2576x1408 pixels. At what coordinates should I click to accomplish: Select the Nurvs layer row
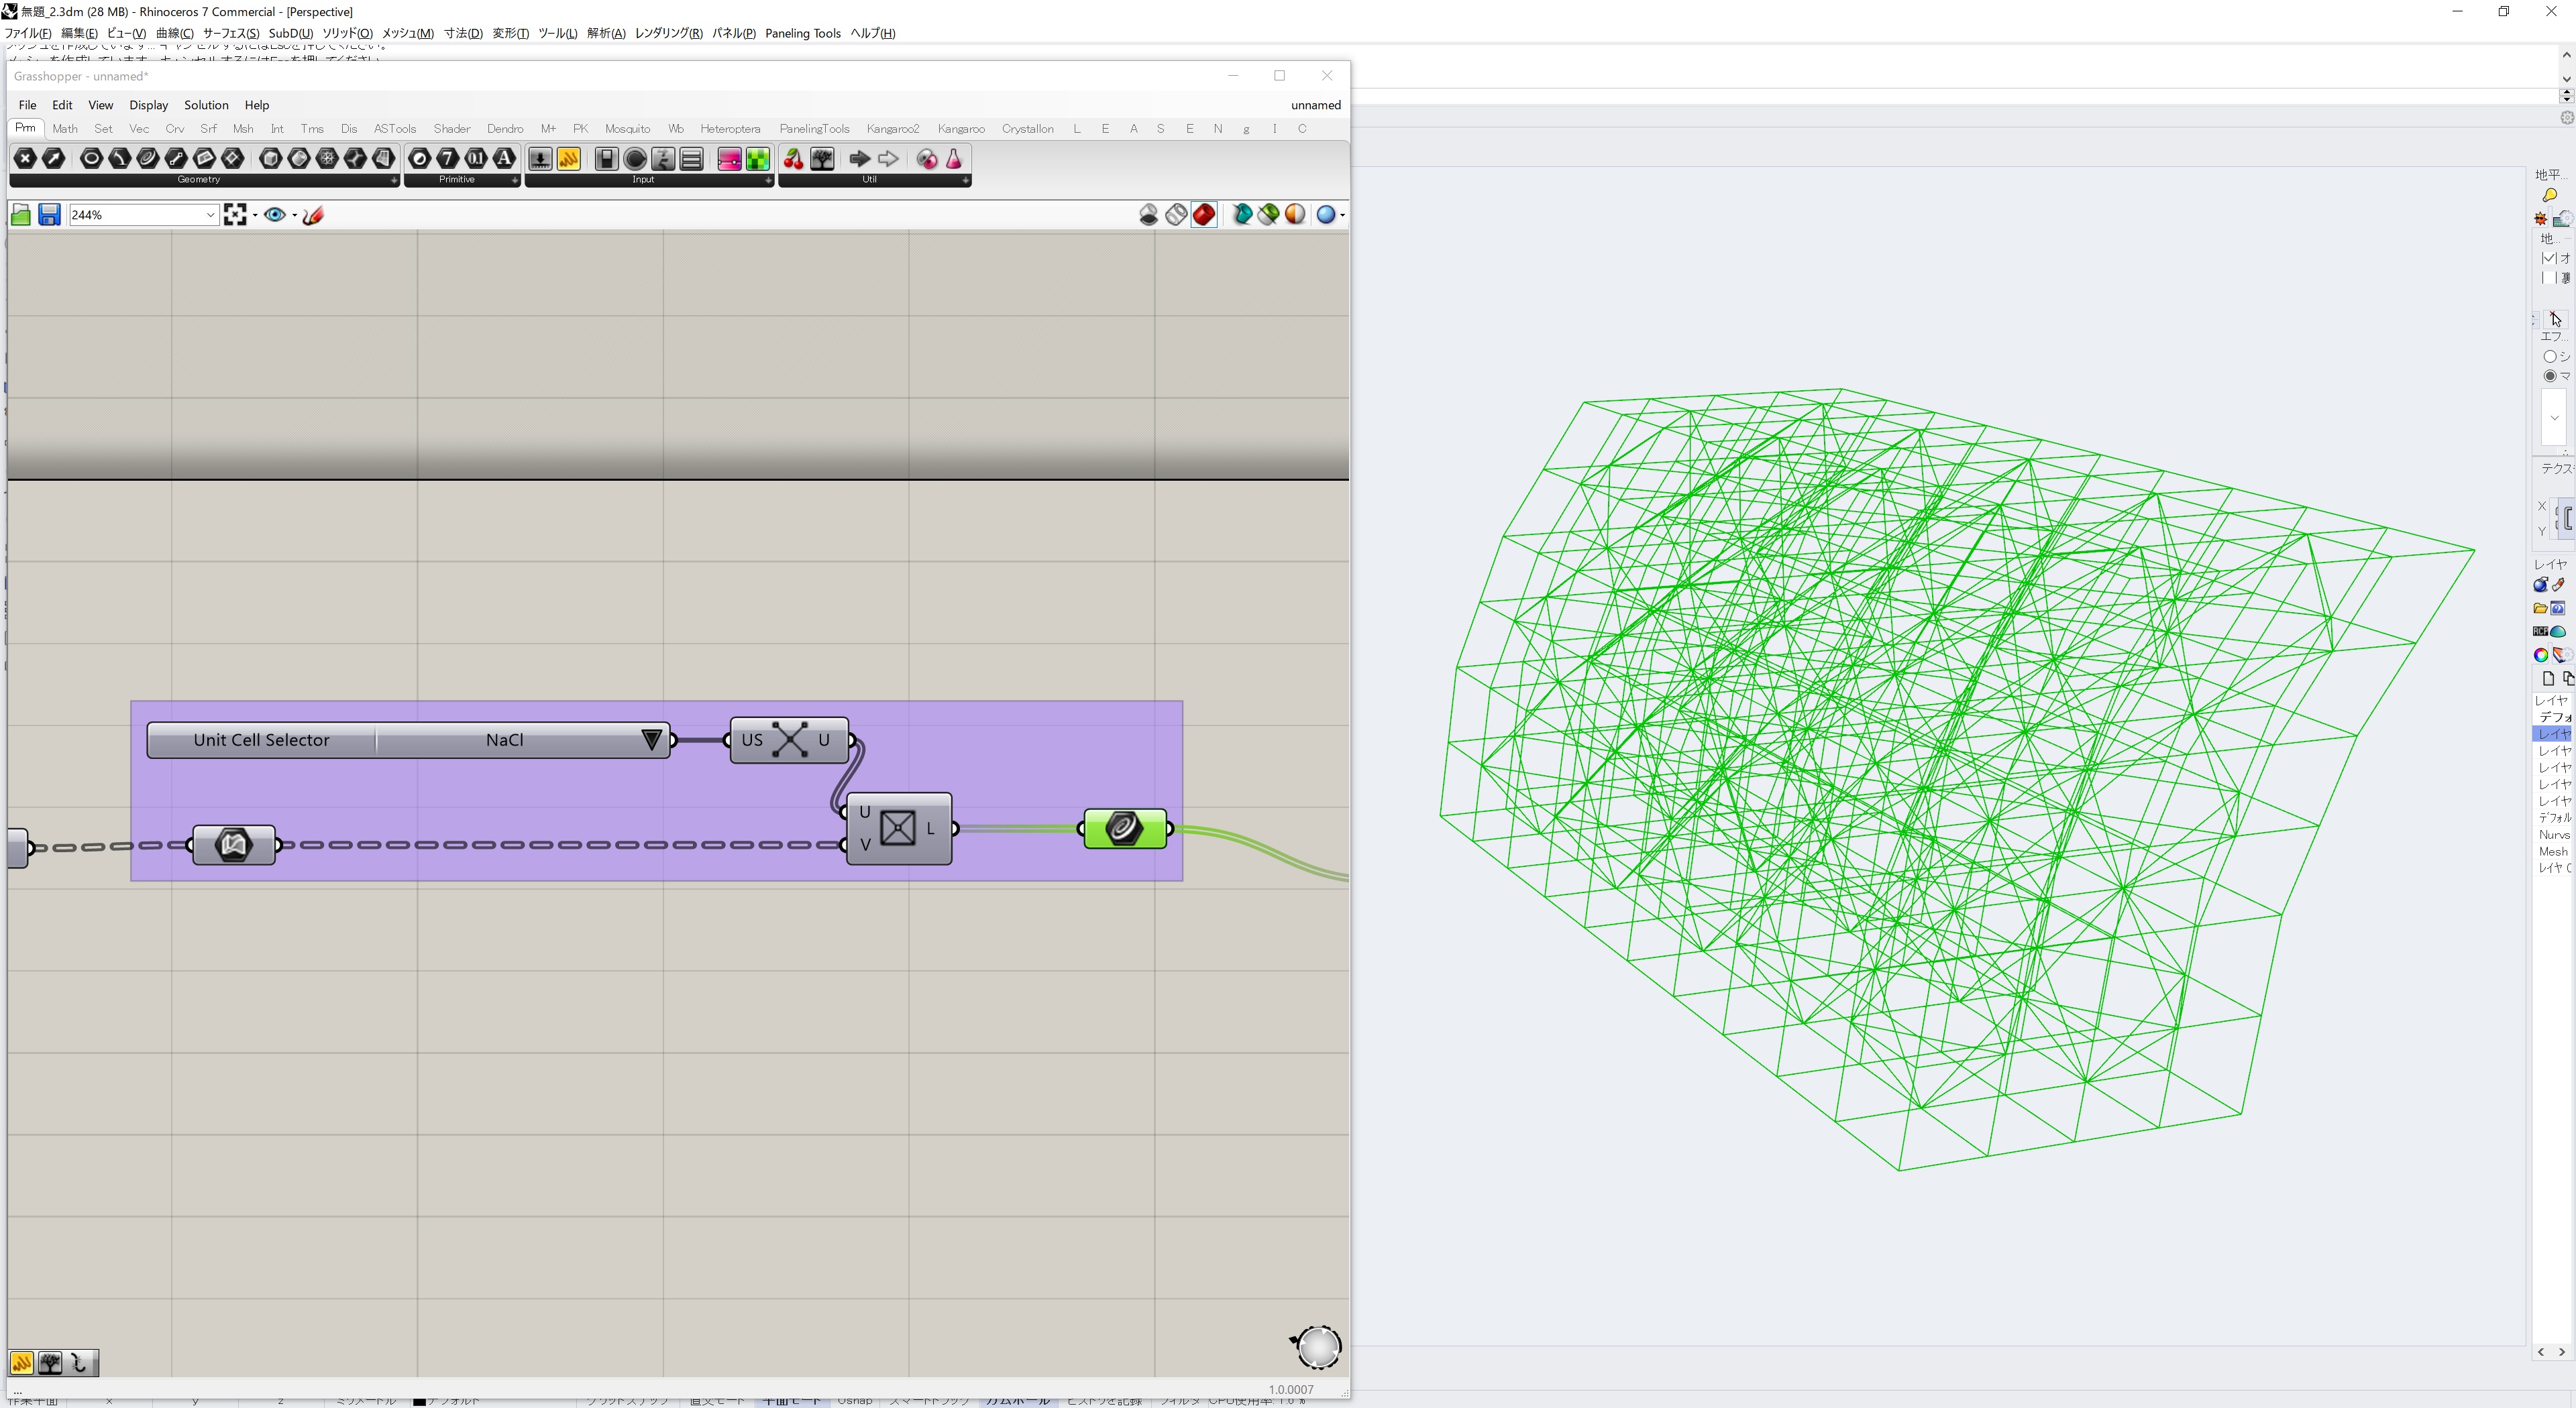tap(2553, 834)
